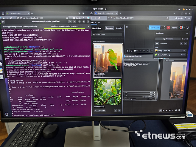The width and height of the screenshot is (196, 147).
Task: Click the Run button in ComfyUI
Action: pyautogui.click(x=153, y=27)
